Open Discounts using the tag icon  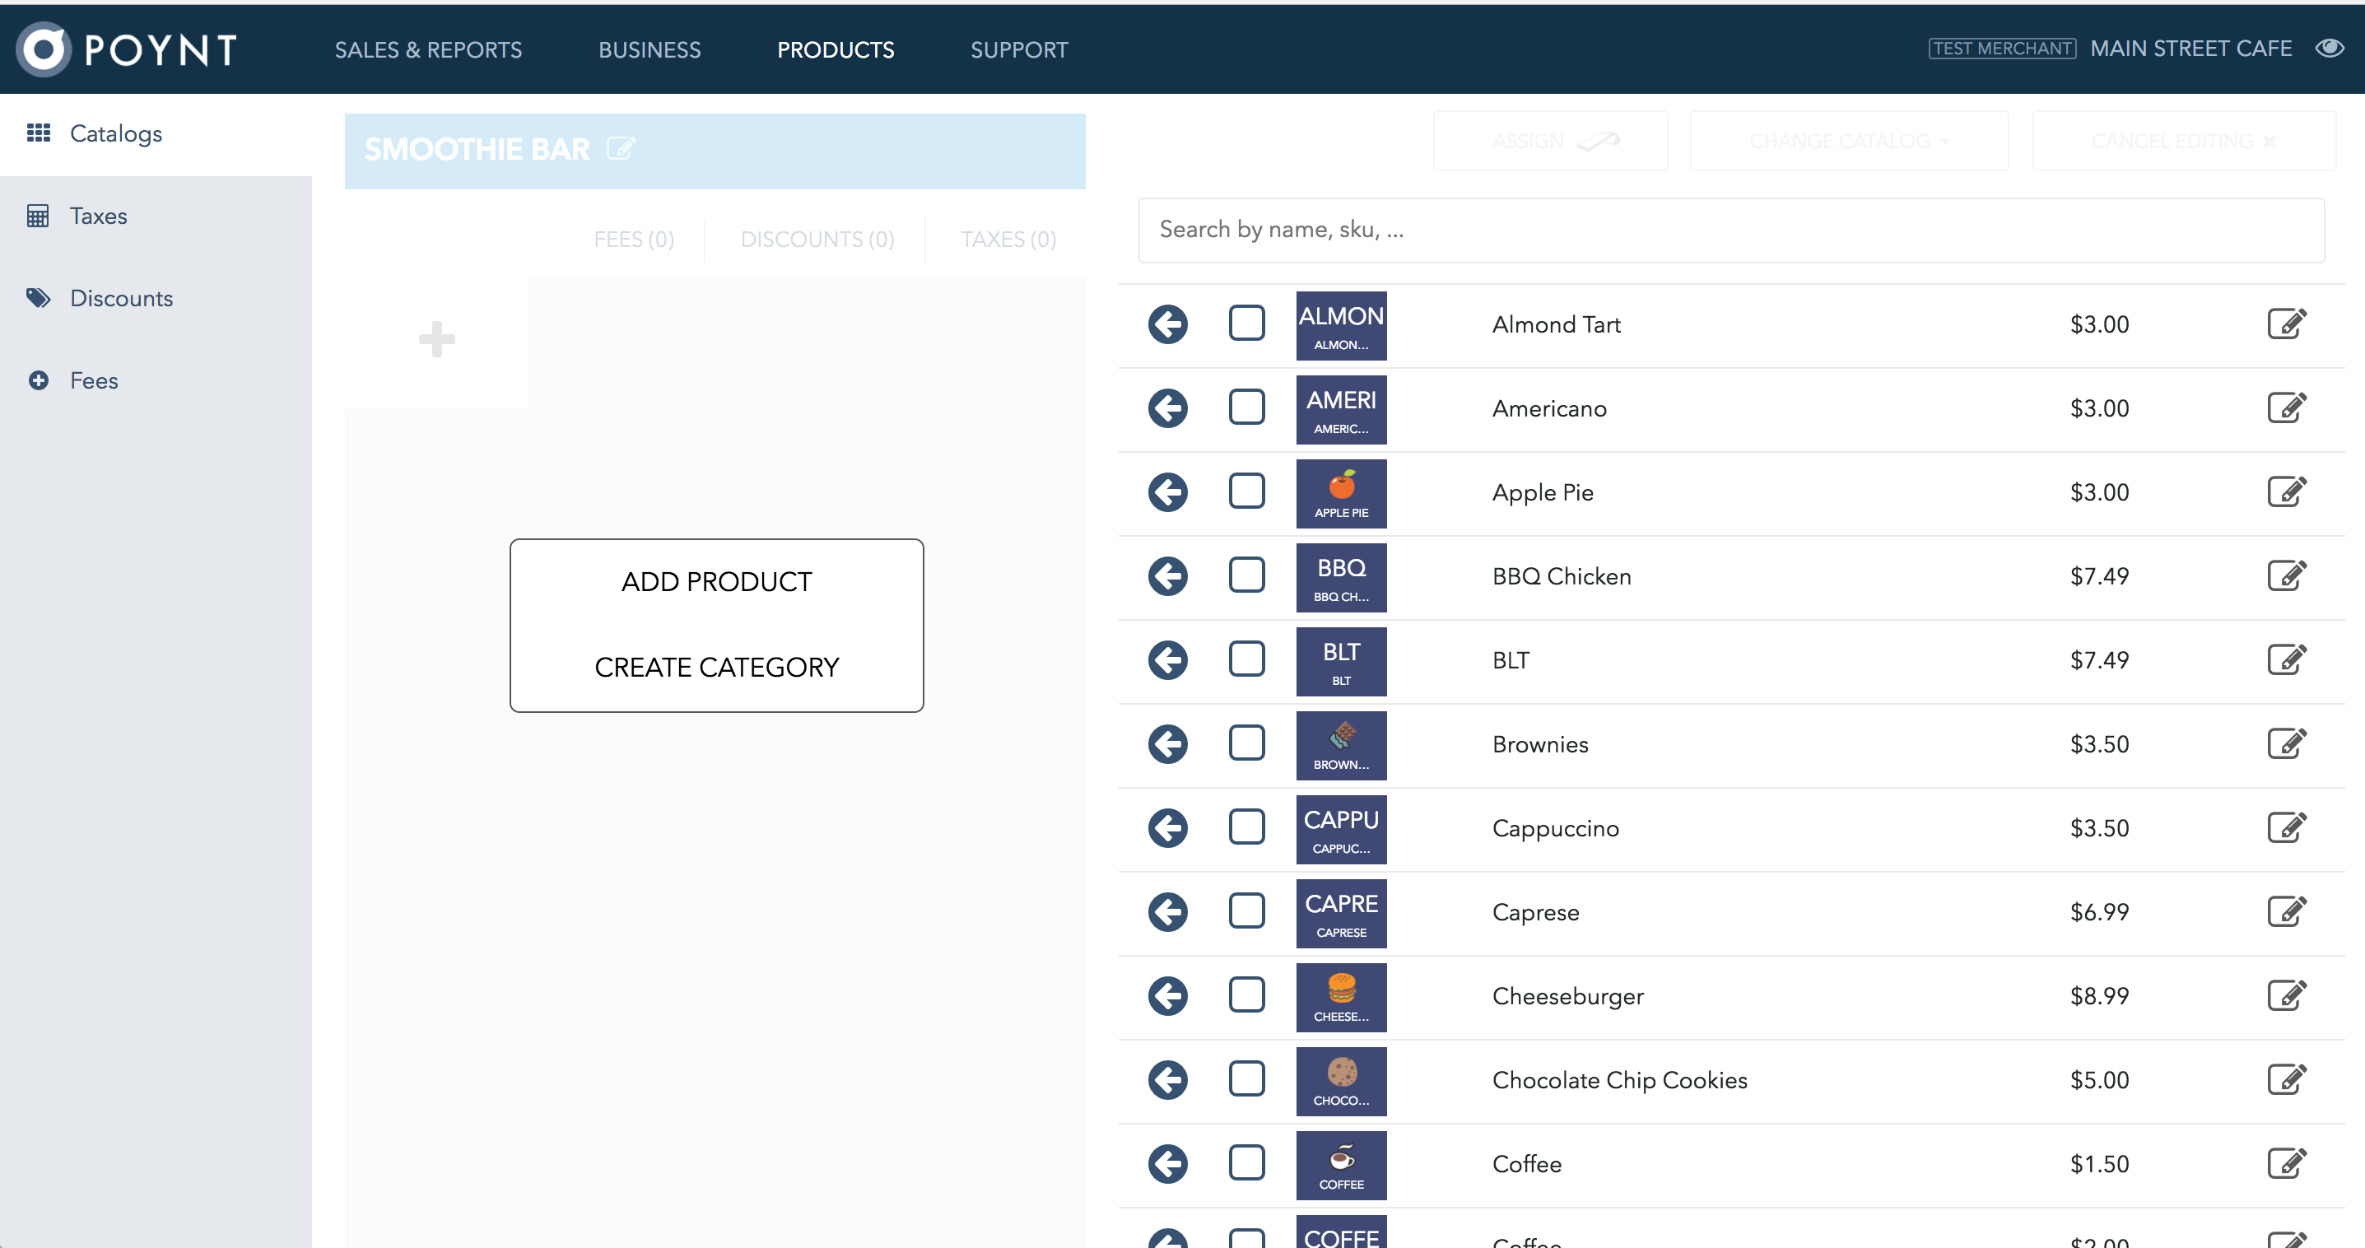pos(40,297)
